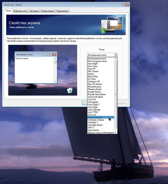Click the preview window's maximize button
The width and height of the screenshot is (168, 184).
[50, 55]
